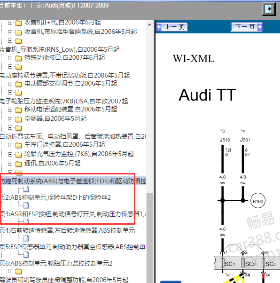Click folder icon above 自动折叠式车顶

point(18,128)
